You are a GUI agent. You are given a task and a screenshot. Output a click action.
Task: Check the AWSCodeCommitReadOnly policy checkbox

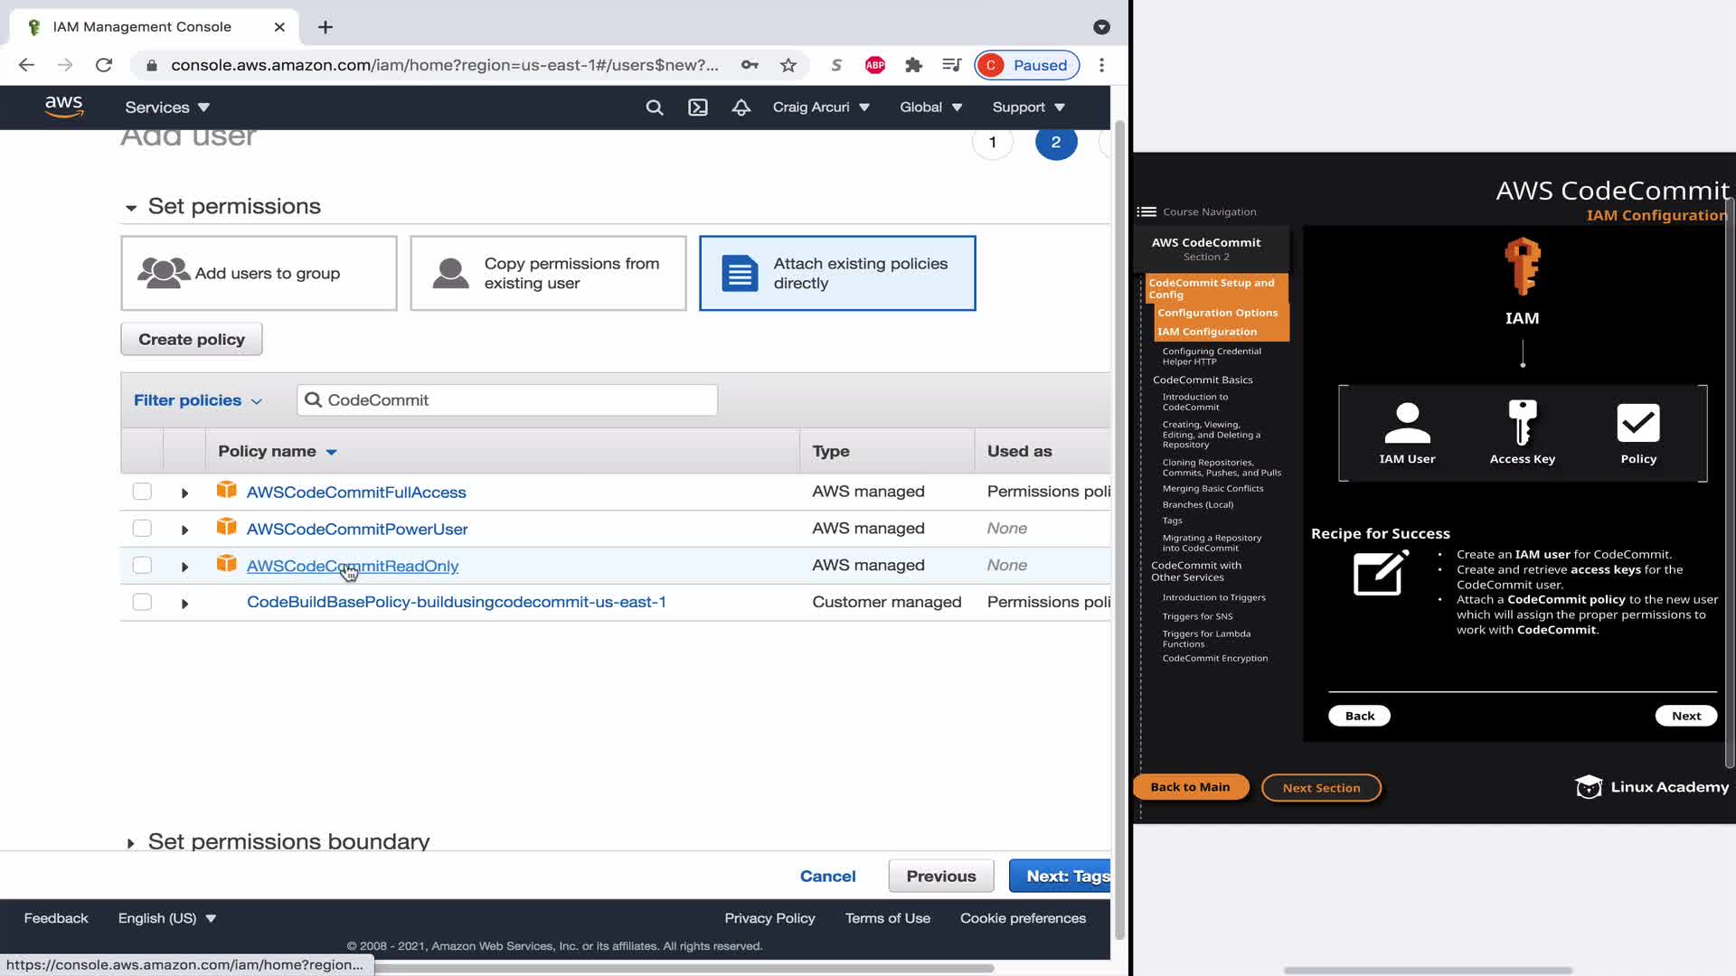(142, 566)
